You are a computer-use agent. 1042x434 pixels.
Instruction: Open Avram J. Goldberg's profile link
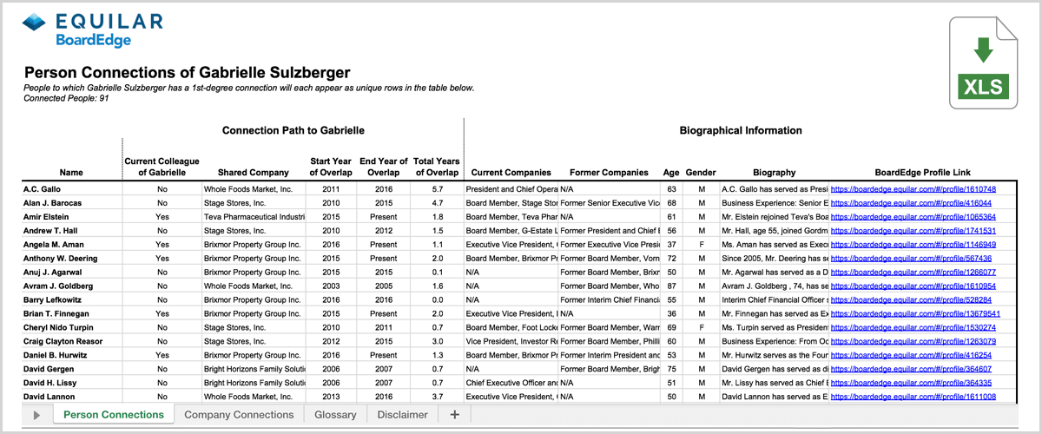[x=913, y=286]
